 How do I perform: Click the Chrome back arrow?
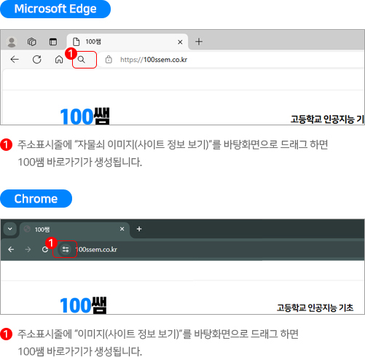[x=11, y=249]
